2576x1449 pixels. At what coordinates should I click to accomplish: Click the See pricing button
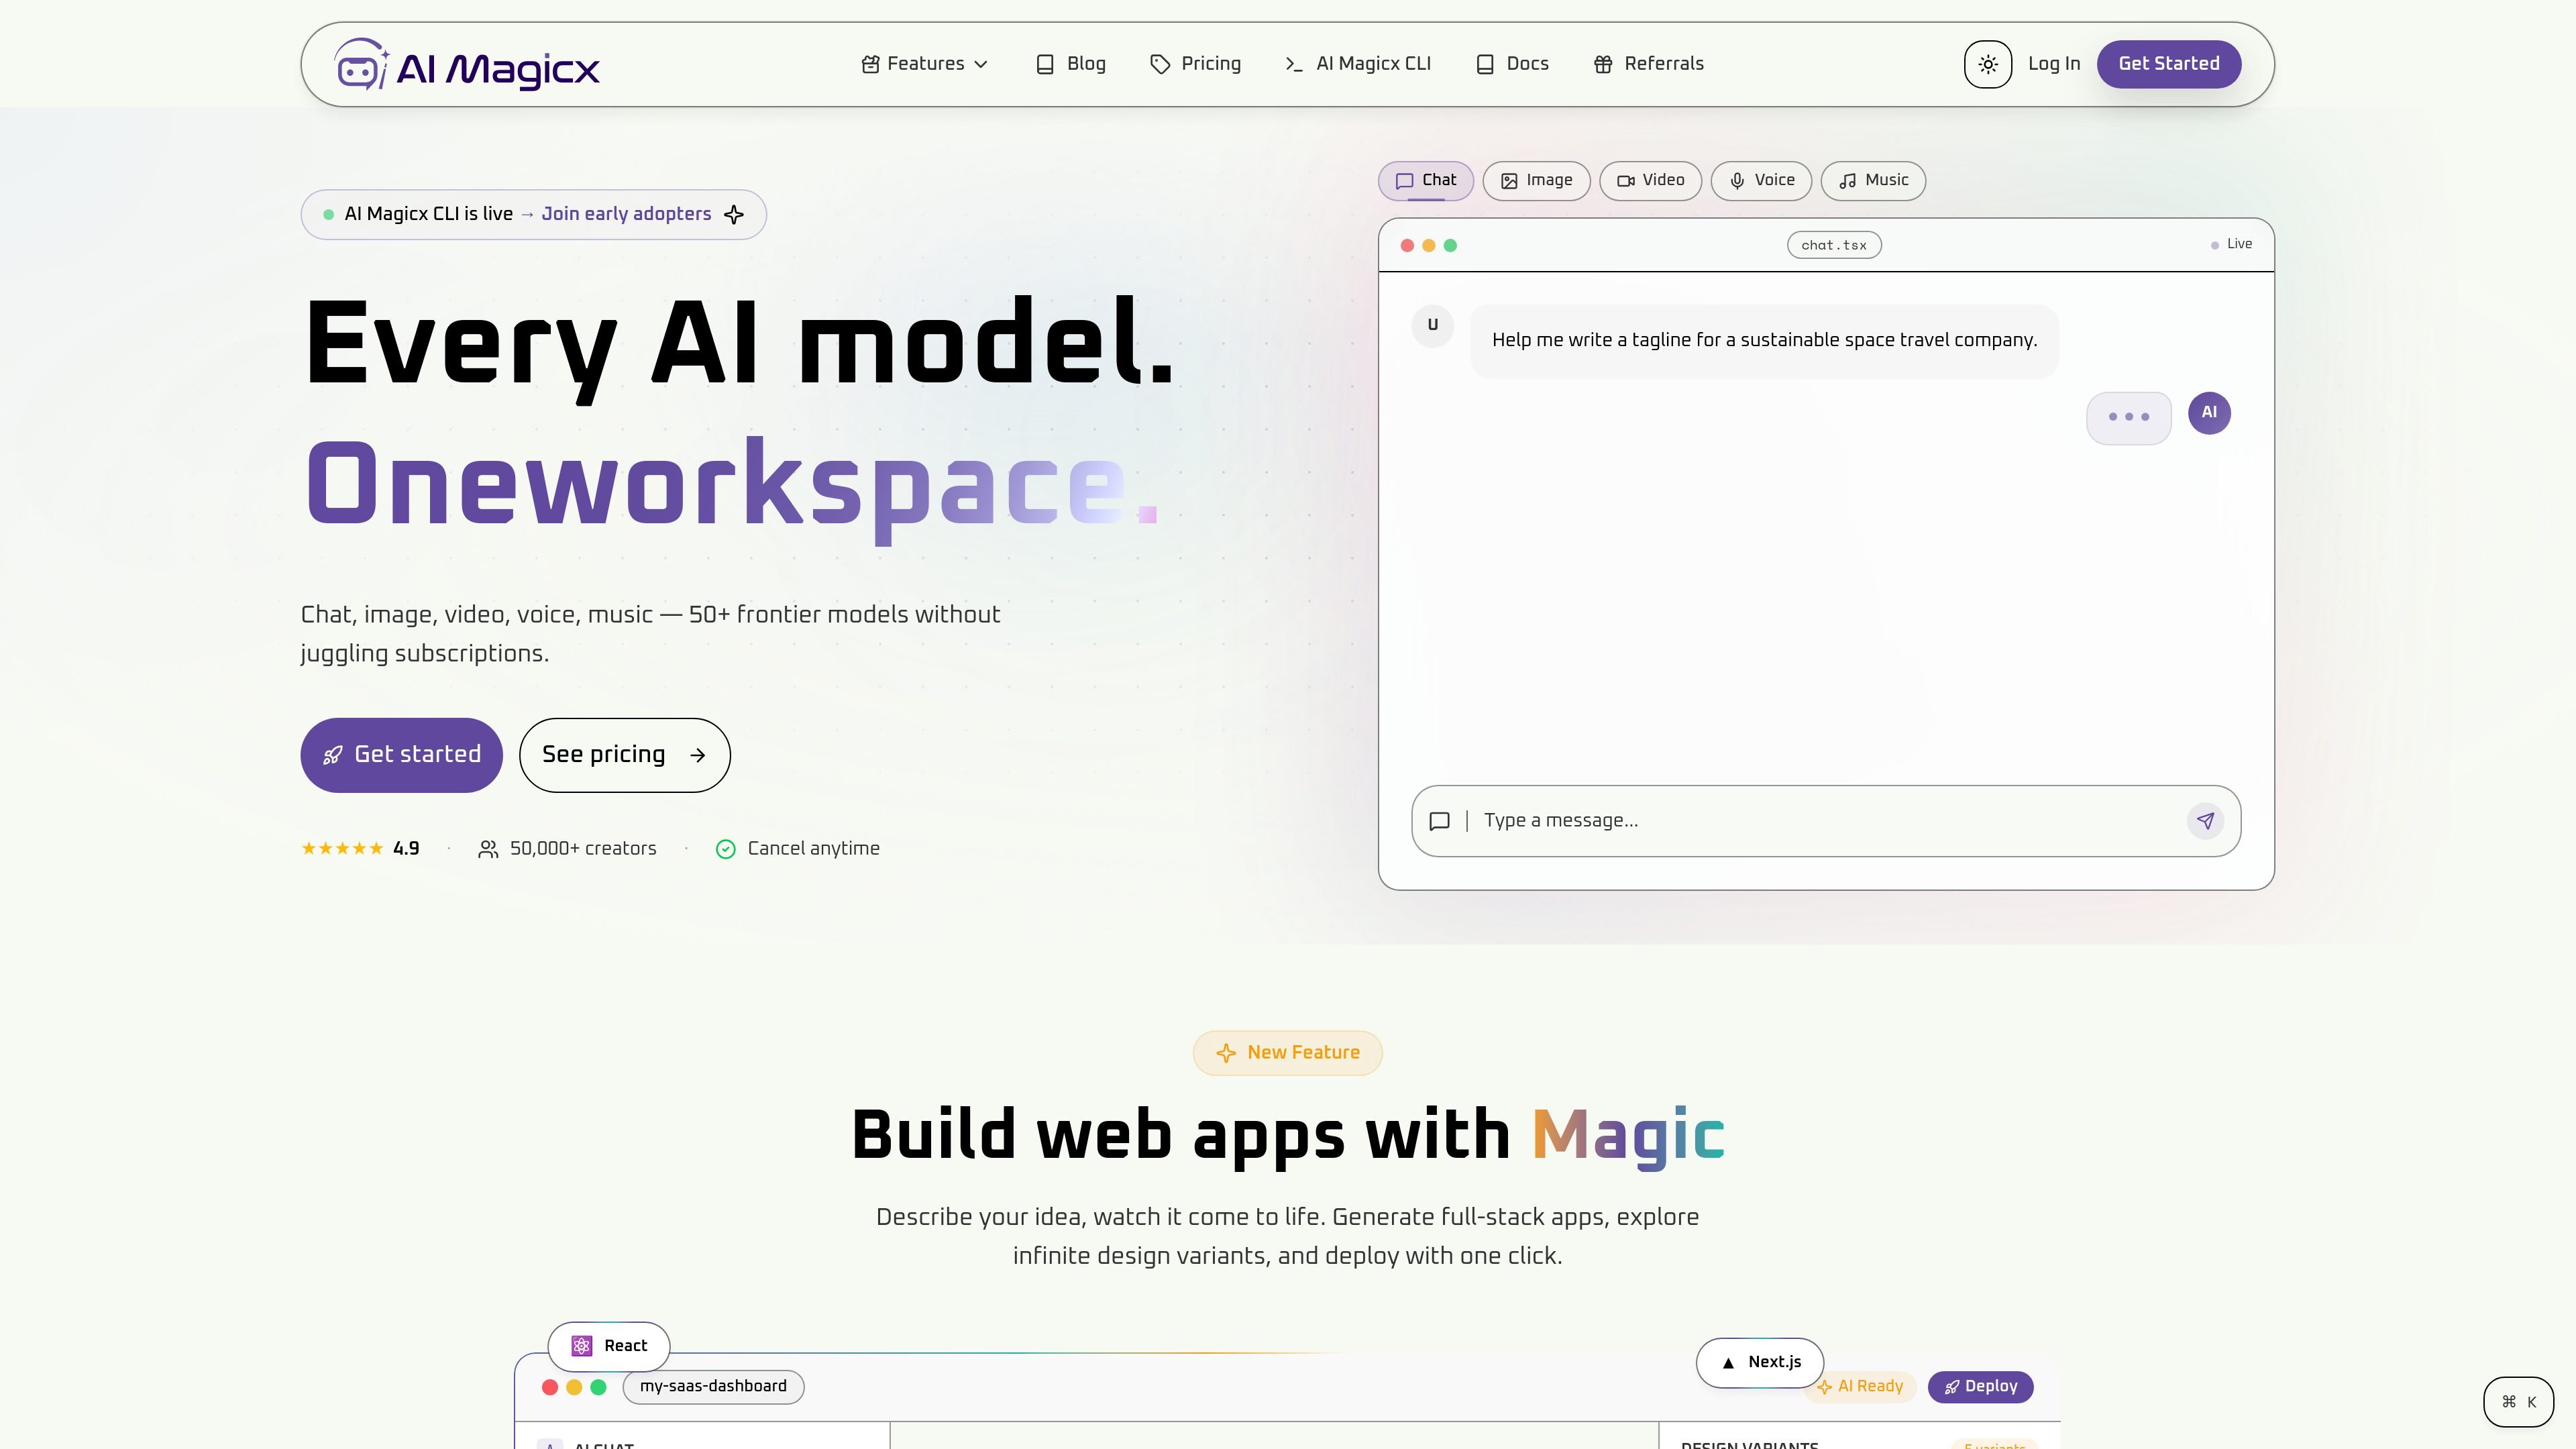tap(624, 755)
